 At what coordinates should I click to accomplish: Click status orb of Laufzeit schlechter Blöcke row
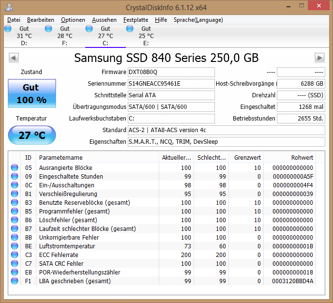point(15,228)
